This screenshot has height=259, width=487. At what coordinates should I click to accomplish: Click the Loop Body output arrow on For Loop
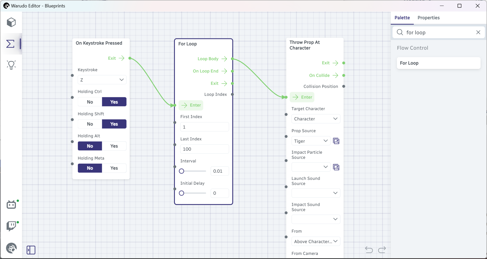point(224,59)
